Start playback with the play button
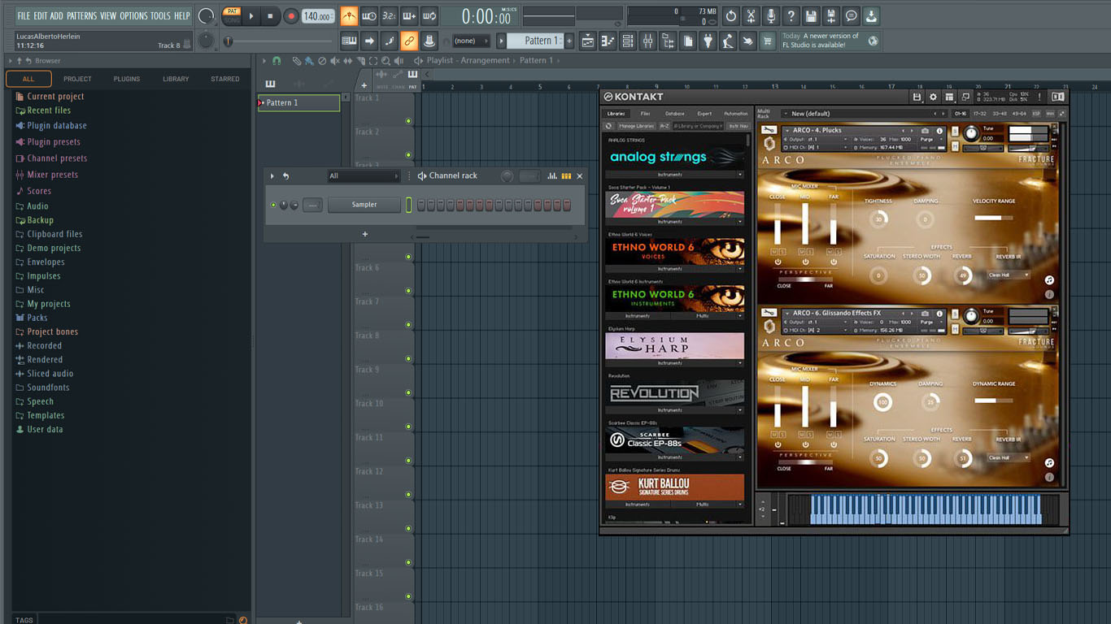This screenshot has width=1111, height=624. [251, 15]
